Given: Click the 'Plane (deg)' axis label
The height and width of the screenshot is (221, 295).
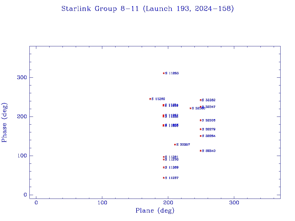Looking at the screenshot, I should coord(155,210).
